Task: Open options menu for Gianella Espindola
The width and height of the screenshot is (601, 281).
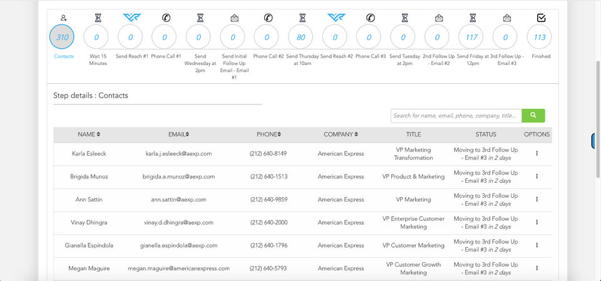Action: click(x=537, y=245)
